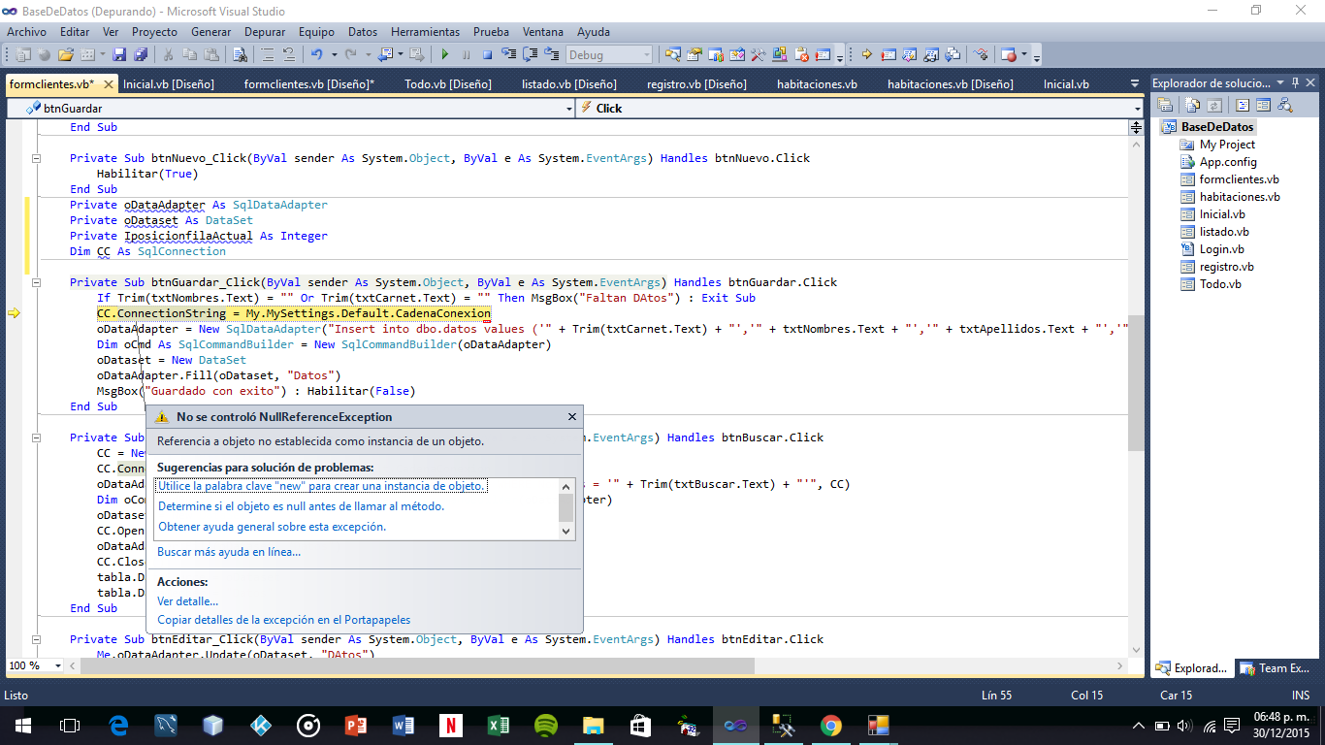Screen dimensions: 1325x745
Task: Open Find in Files from the toolbar
Action: click(240, 54)
